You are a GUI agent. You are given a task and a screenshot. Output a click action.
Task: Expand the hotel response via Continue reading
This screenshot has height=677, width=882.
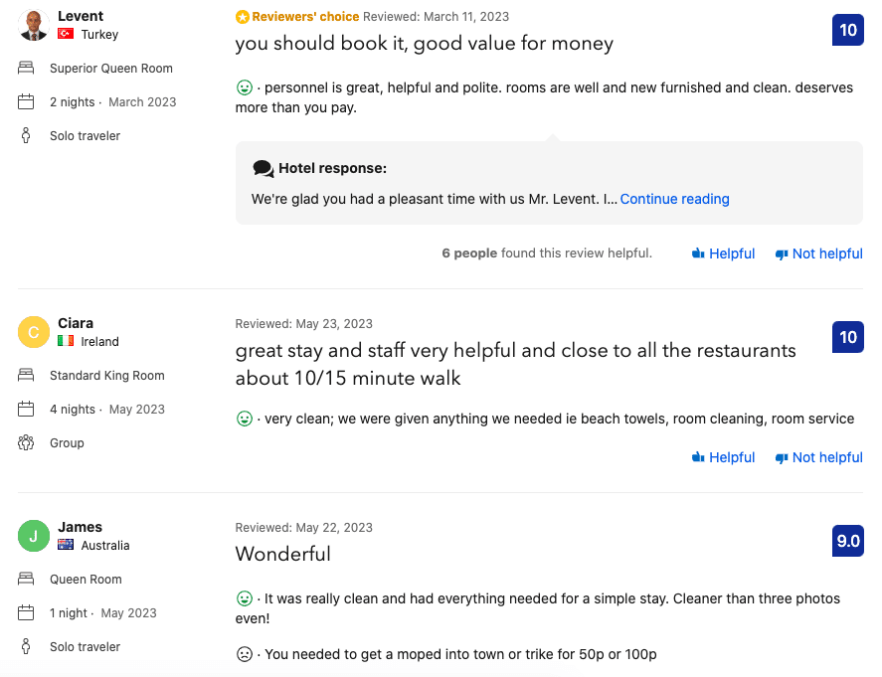click(674, 199)
